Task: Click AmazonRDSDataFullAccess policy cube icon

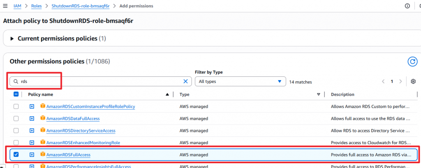Action: pyautogui.click(x=42, y=118)
